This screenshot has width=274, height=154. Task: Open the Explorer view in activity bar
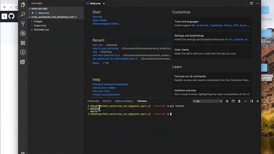coord(23,5)
